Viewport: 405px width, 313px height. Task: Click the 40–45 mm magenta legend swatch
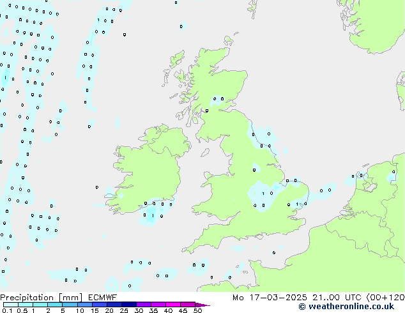(x=173, y=305)
